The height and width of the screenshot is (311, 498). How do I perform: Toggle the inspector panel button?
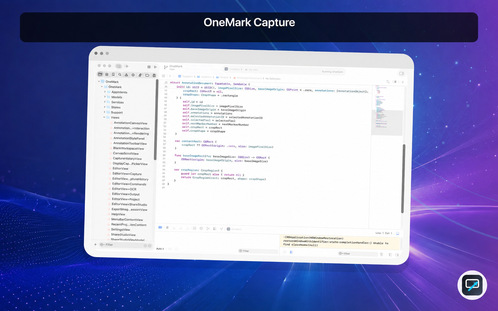[x=402, y=73]
